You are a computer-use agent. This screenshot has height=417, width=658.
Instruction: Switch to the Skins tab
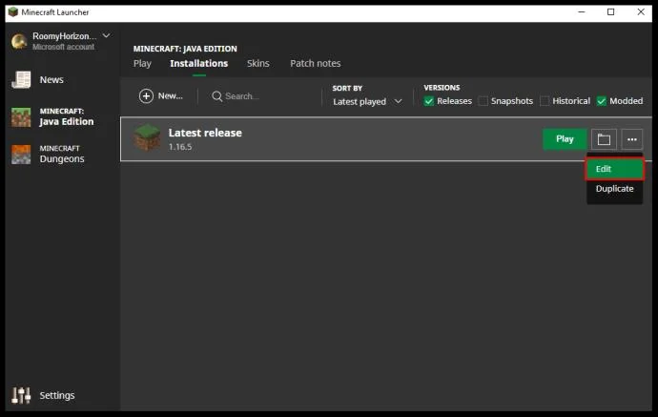tap(258, 63)
